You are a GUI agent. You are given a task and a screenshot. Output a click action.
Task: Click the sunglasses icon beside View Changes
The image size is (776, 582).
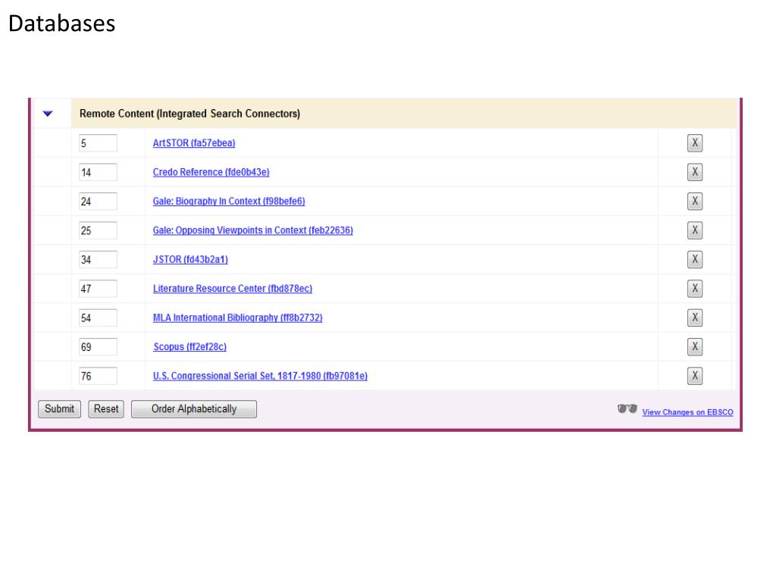[x=627, y=408]
